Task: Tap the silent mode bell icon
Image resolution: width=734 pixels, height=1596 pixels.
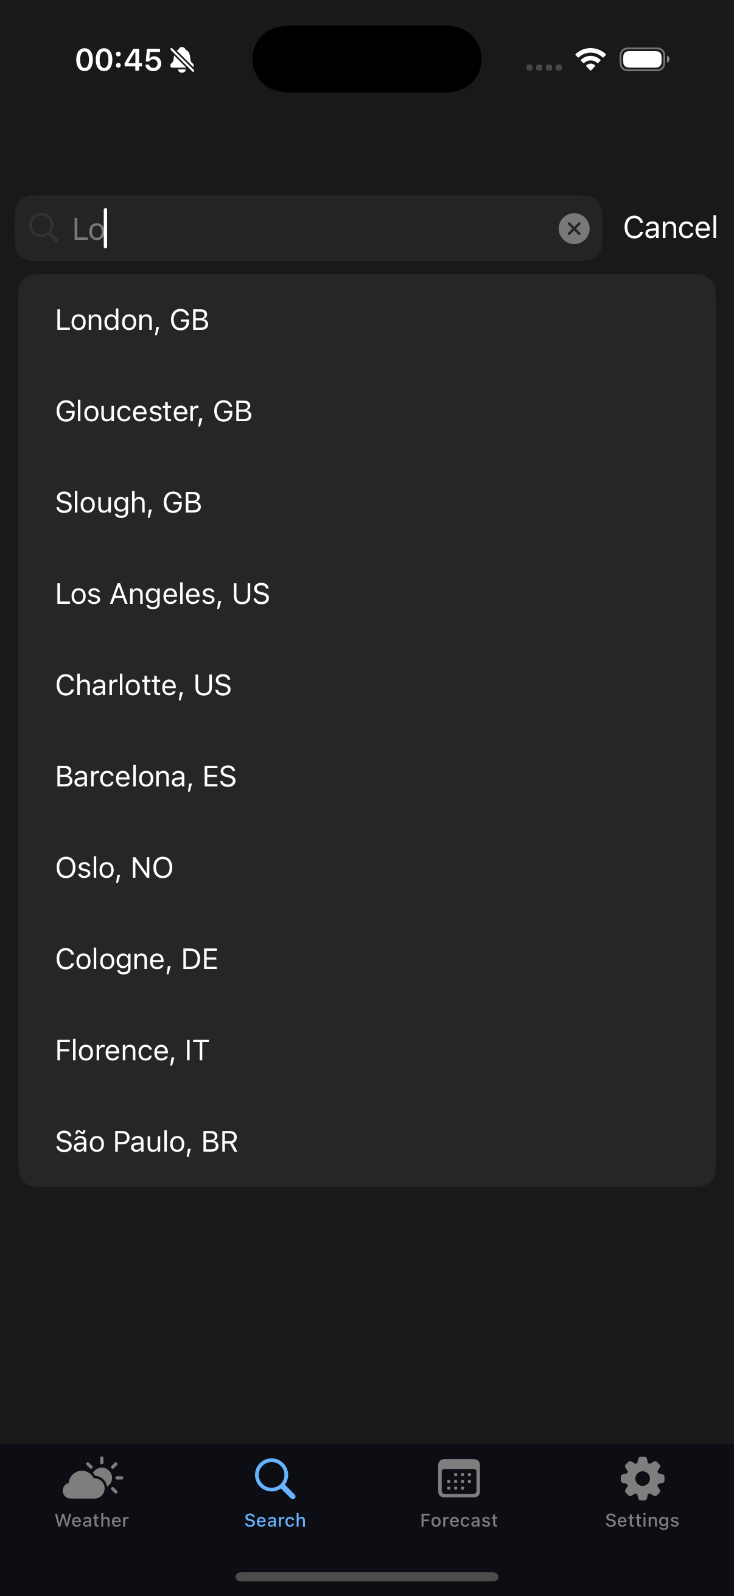Action: (182, 60)
